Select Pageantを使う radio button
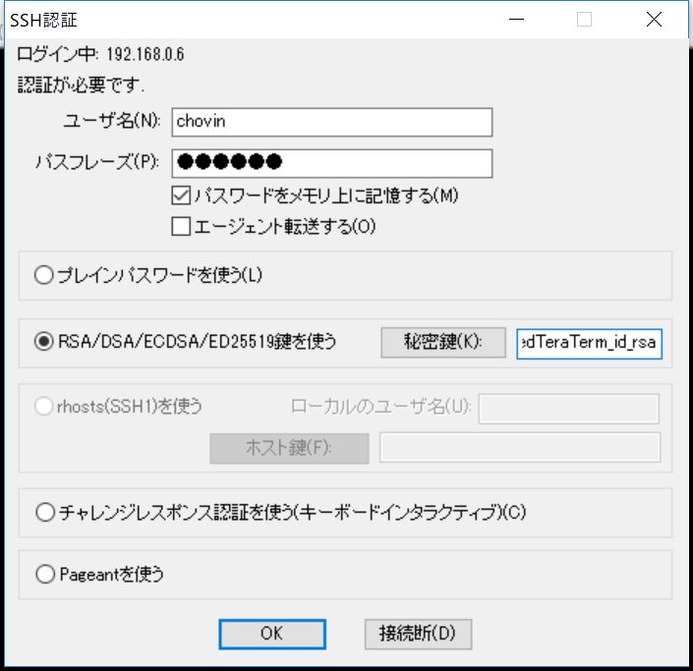The width and height of the screenshot is (693, 671). [45, 575]
